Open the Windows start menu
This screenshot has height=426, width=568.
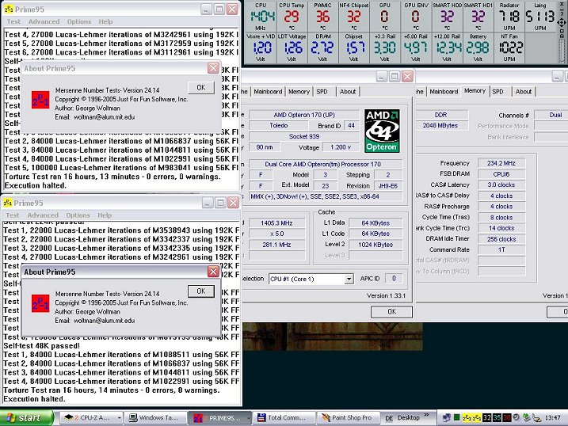(26, 417)
